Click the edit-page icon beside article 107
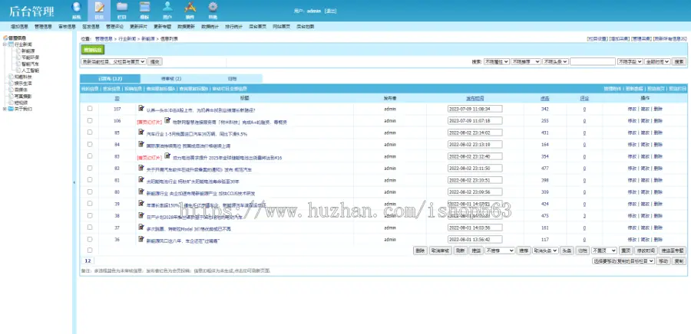 point(141,108)
